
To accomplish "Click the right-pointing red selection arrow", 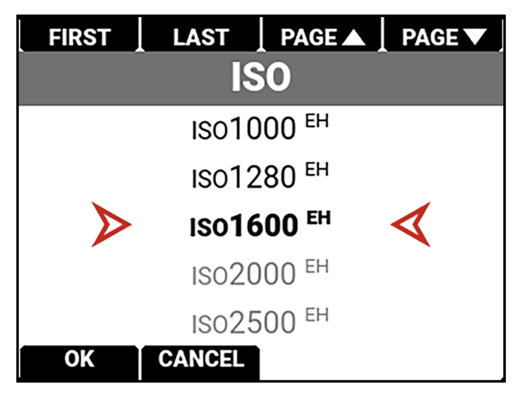I will pos(111,224).
